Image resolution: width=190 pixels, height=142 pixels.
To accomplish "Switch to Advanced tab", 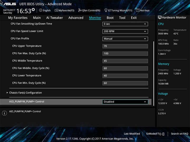I will pyautogui.click(x=76, y=18).
